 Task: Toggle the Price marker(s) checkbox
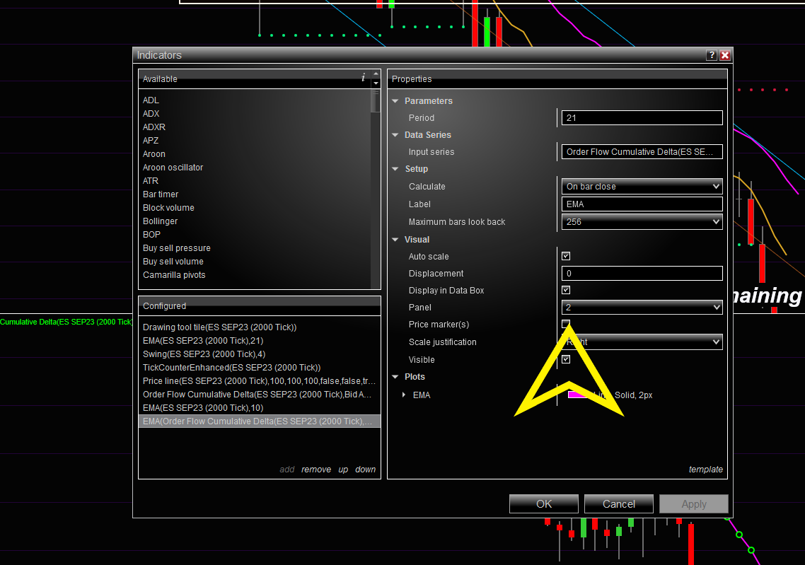[566, 324]
